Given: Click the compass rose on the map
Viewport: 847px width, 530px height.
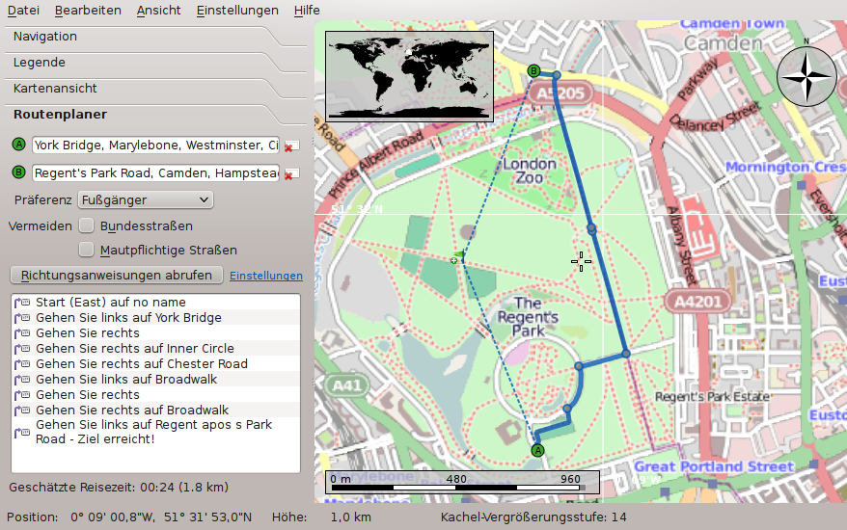Looking at the screenshot, I should pos(806,75).
